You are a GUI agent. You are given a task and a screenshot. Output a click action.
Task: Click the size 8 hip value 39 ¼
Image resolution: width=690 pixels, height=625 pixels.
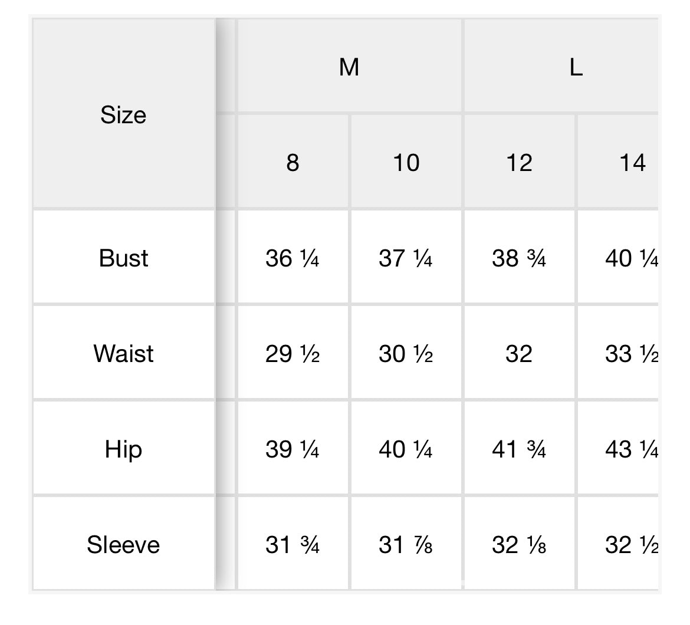(x=293, y=449)
